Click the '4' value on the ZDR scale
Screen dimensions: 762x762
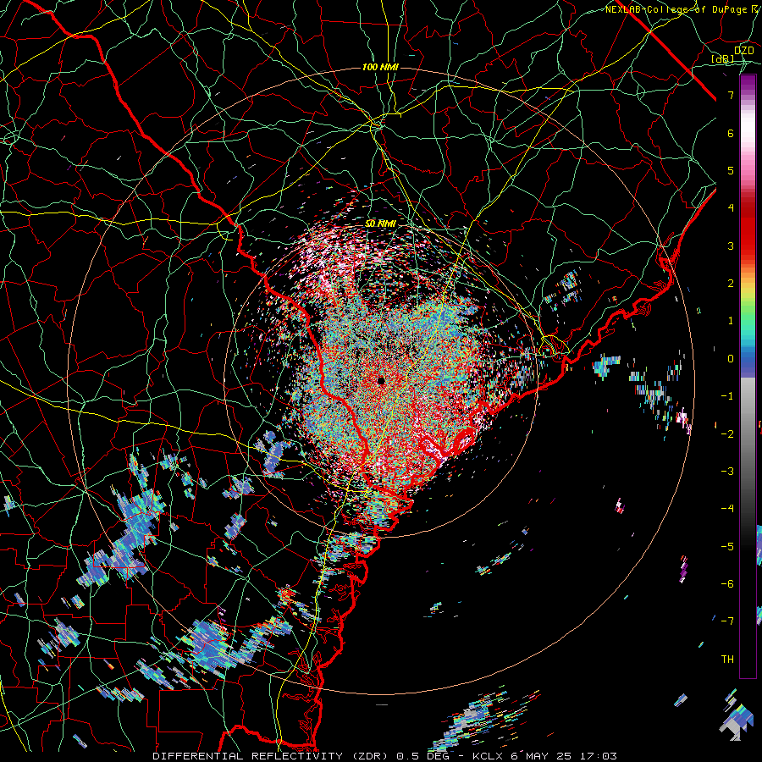[x=731, y=208]
